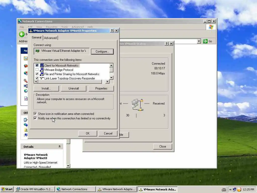The image size is (257, 193).
Task: Click 'VMware Network Adapter VMnet8' in Details panel
Action: pyautogui.click(x=36, y=156)
